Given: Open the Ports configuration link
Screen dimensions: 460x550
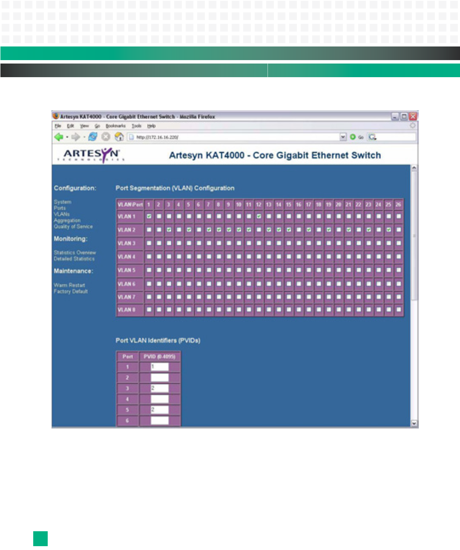Looking at the screenshot, I should (60, 208).
